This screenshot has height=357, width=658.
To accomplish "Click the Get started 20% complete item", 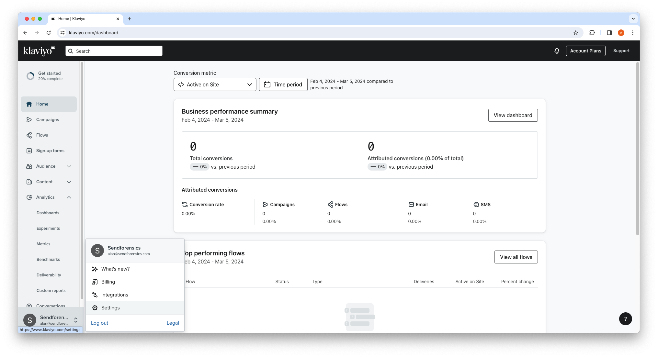I will pyautogui.click(x=49, y=76).
